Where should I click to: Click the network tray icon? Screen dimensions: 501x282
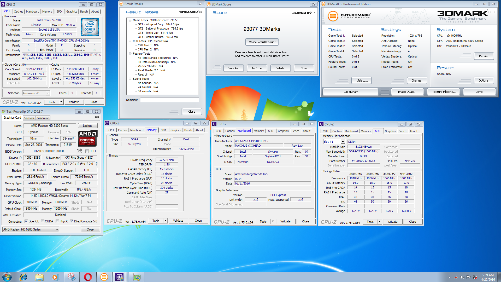point(475,277)
